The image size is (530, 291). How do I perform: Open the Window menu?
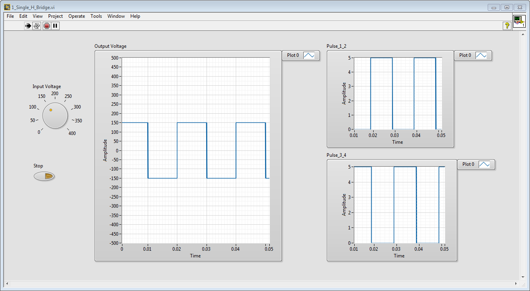[x=116, y=16]
